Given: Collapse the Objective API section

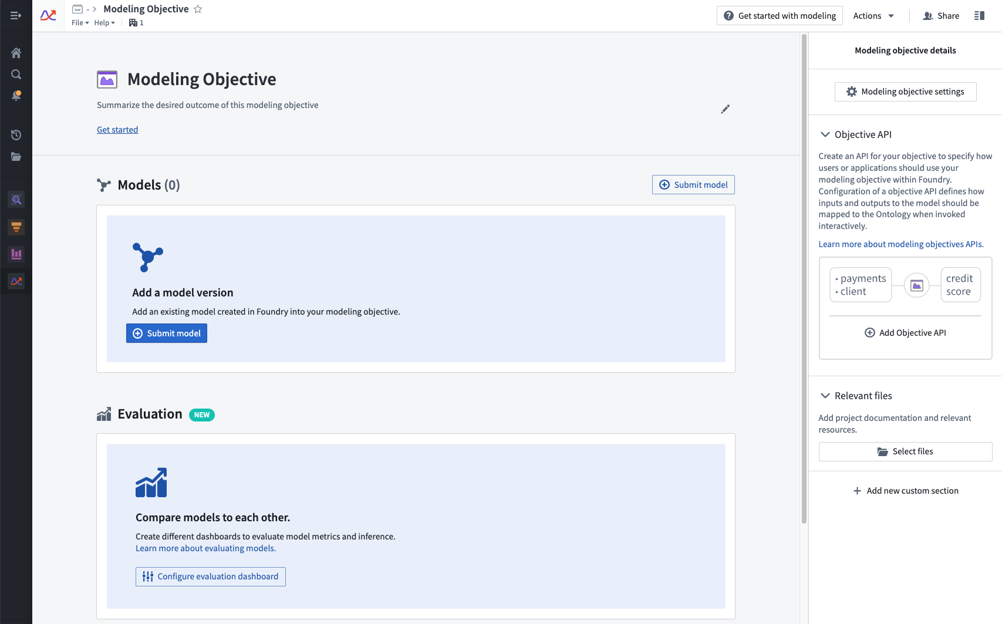Looking at the screenshot, I should click(x=825, y=134).
